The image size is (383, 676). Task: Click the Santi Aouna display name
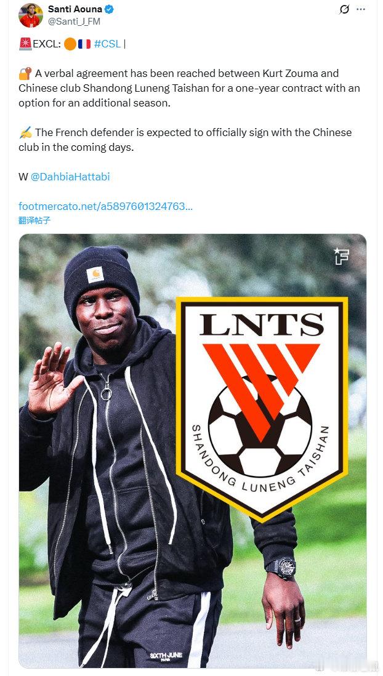[76, 9]
